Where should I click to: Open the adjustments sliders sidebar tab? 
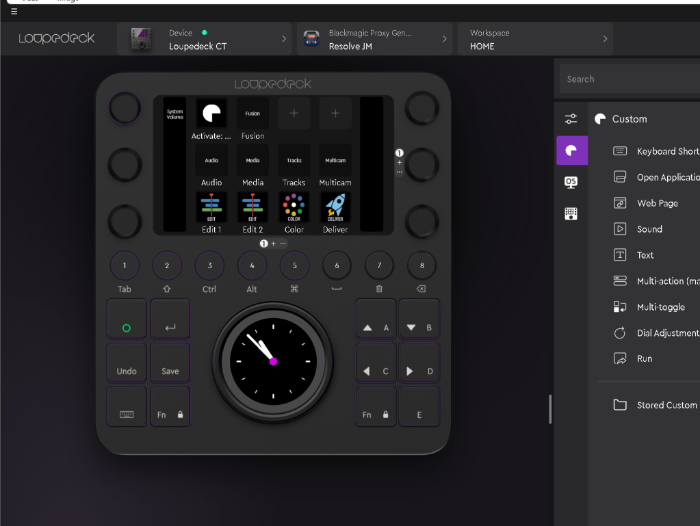point(571,118)
